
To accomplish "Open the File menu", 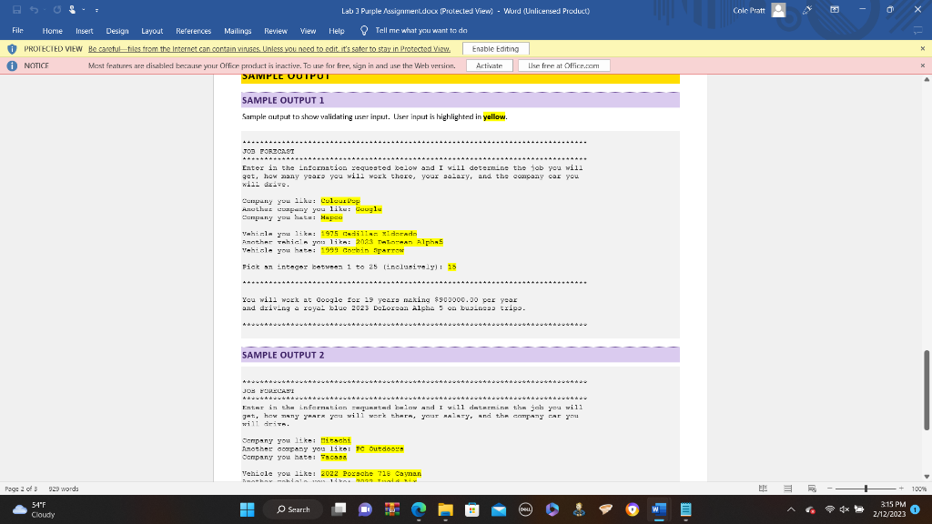I will 18,30.
